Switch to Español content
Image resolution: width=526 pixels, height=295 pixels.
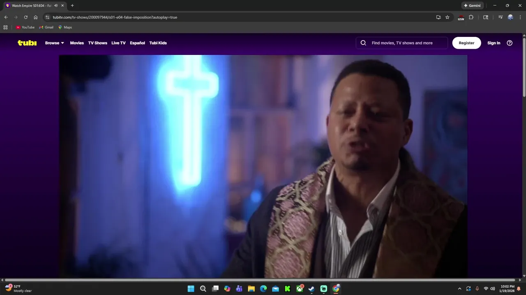[137, 43]
